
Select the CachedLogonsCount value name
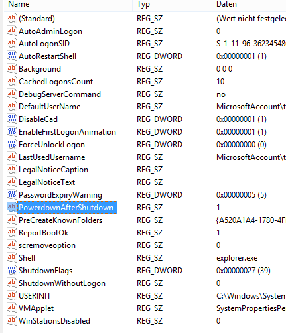pos(56,82)
